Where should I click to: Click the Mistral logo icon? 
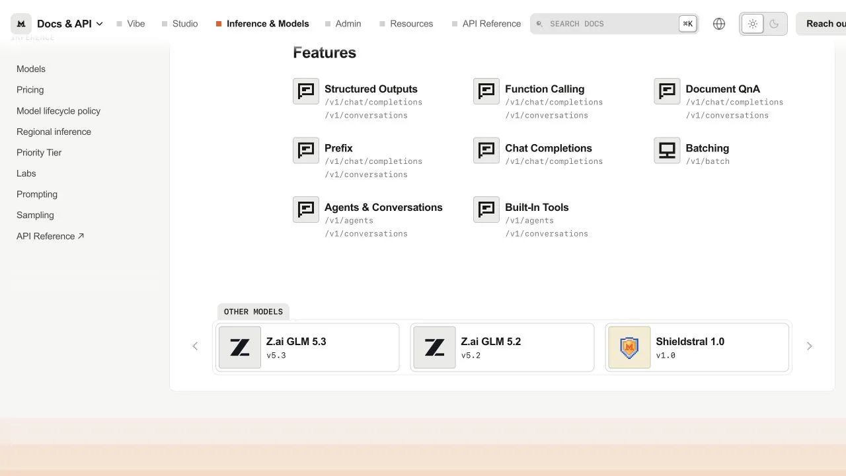pos(21,24)
